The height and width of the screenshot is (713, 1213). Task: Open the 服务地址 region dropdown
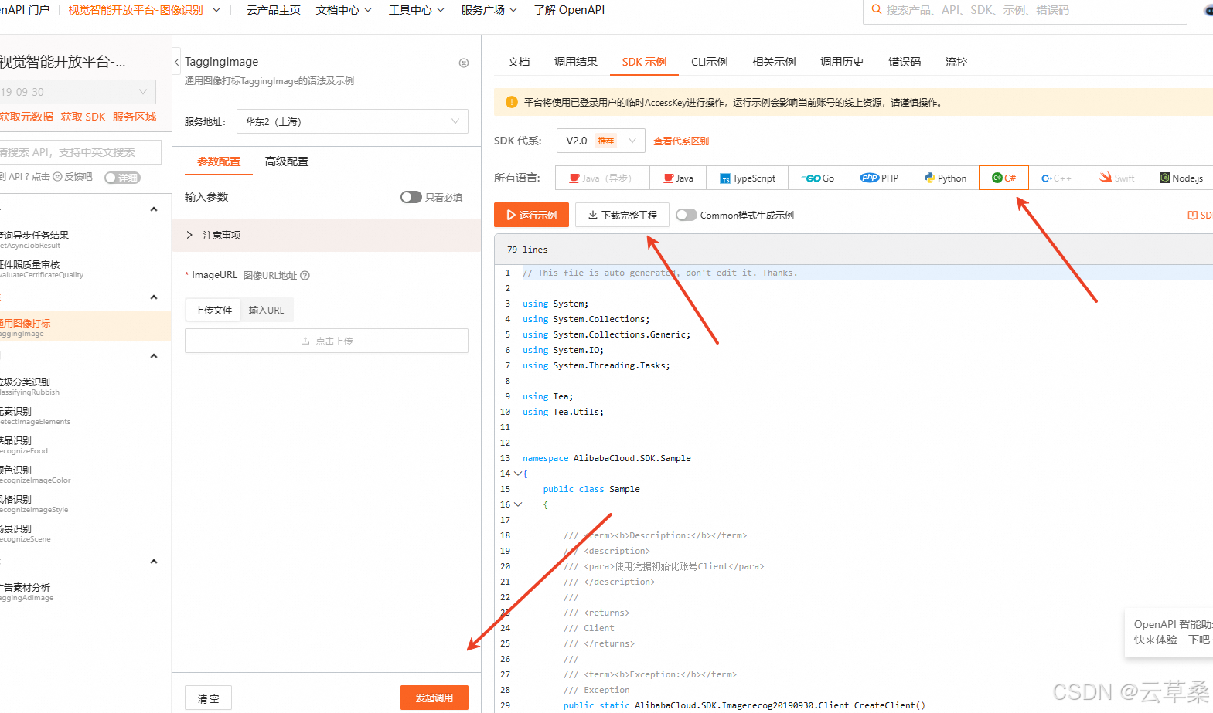[x=353, y=121]
